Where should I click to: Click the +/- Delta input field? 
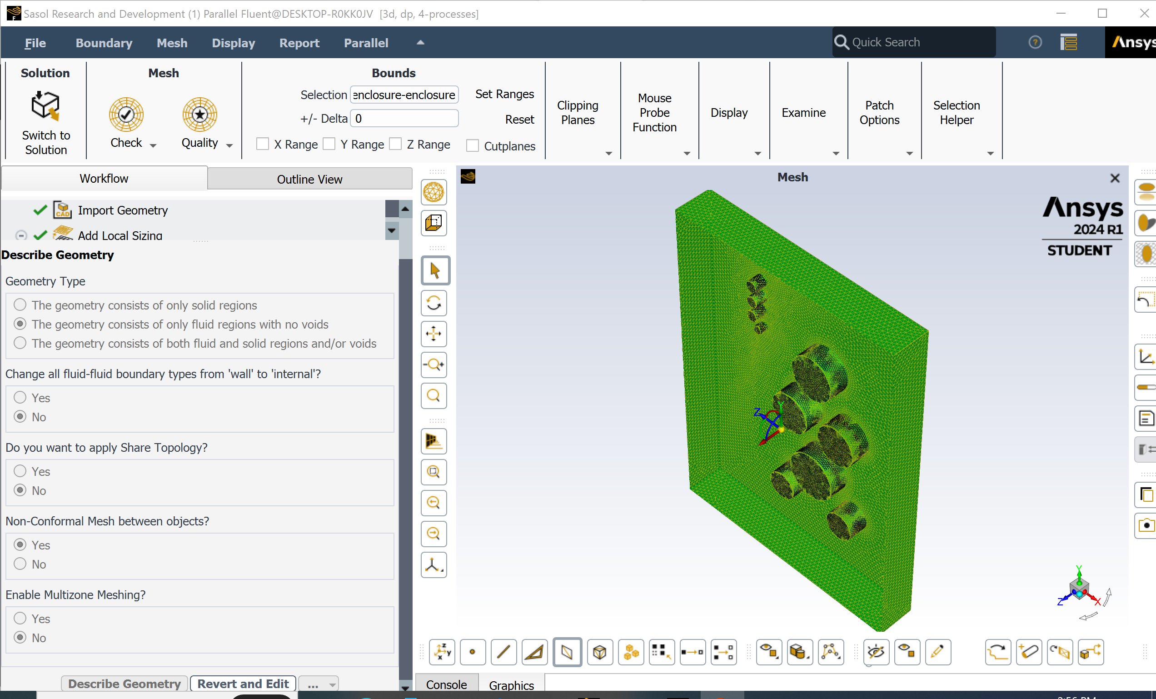pos(404,119)
